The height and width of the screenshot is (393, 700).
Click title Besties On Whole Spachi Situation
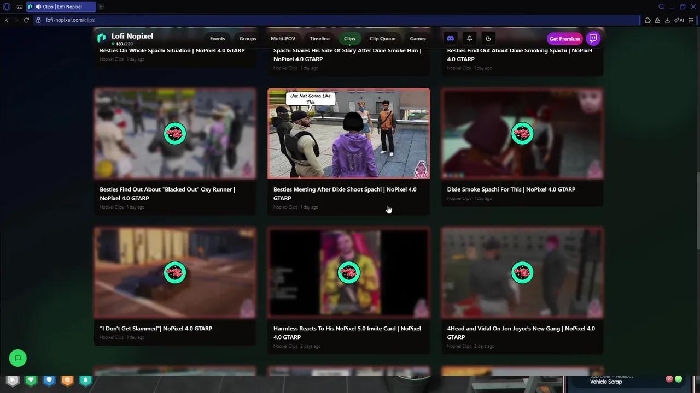(172, 50)
